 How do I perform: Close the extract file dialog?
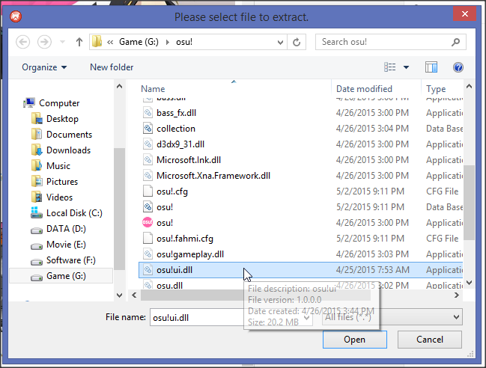[x=464, y=13]
